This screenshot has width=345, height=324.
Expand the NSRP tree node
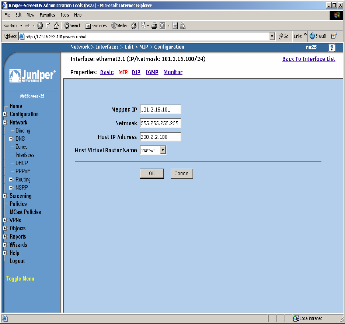tap(11, 187)
